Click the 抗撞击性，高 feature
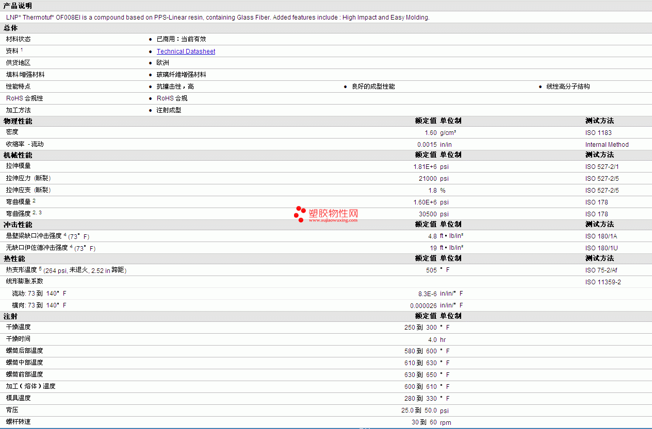Viewport: 652px width, 429px height. pyautogui.click(x=175, y=87)
